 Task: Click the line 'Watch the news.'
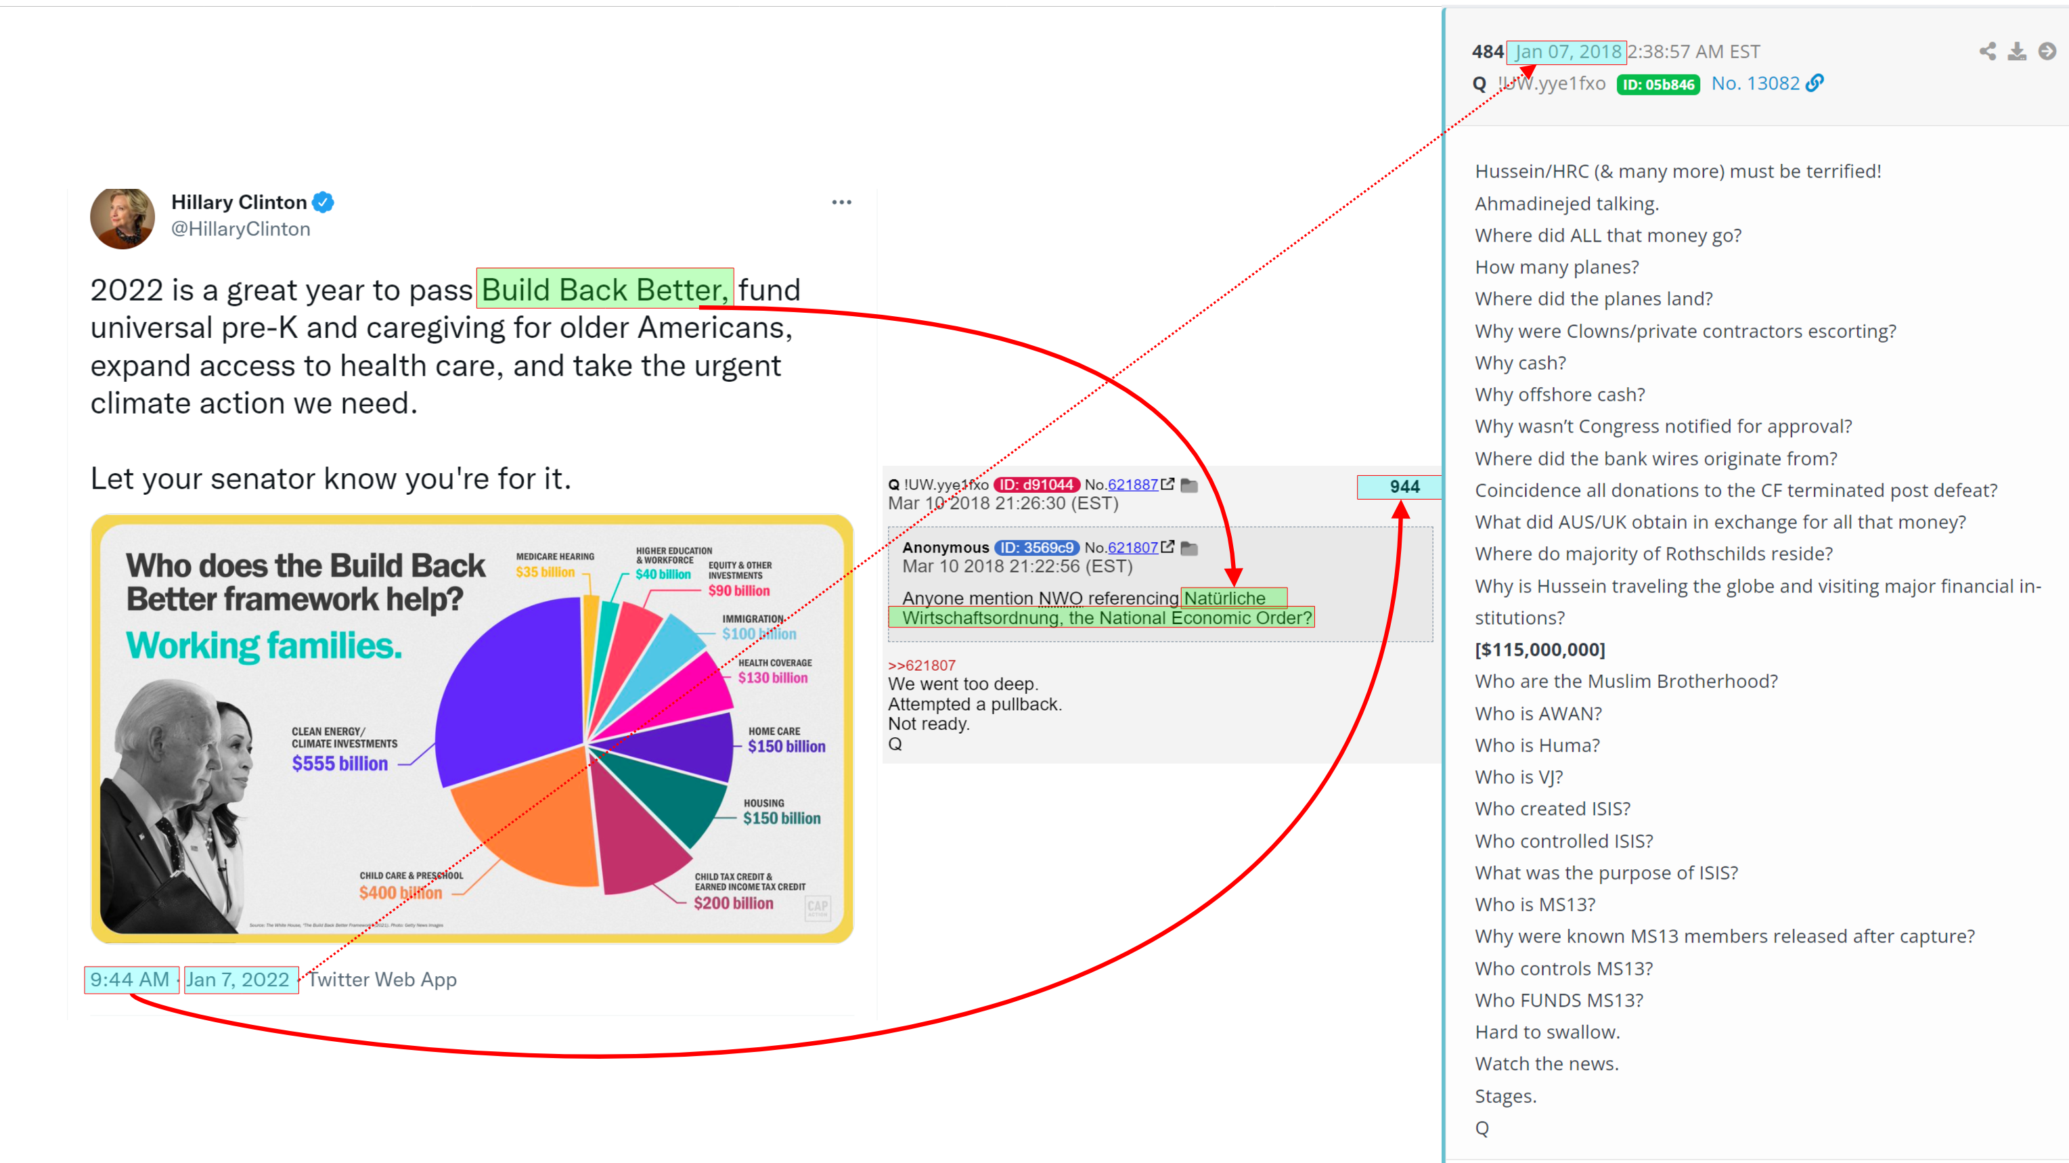pyautogui.click(x=1547, y=1063)
